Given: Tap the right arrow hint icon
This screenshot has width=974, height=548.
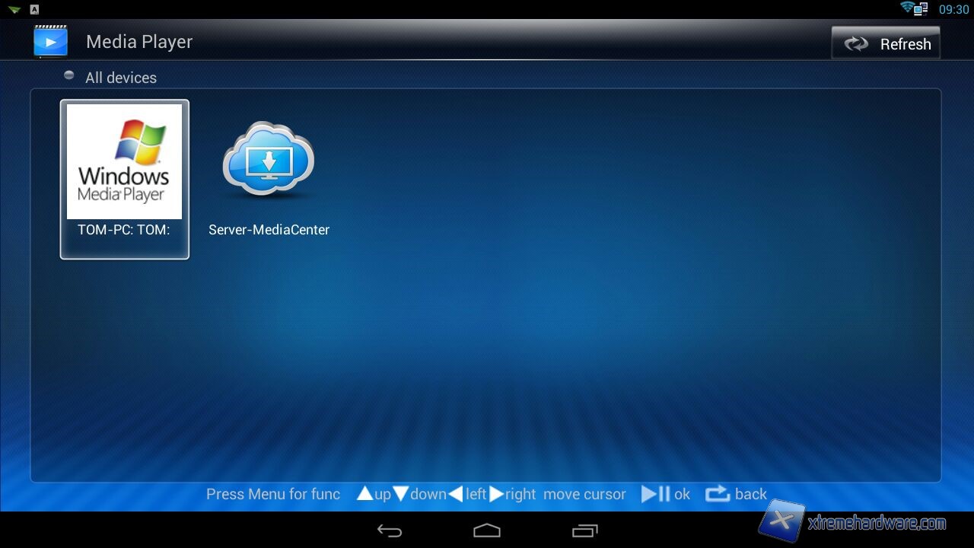Looking at the screenshot, I should 496,494.
